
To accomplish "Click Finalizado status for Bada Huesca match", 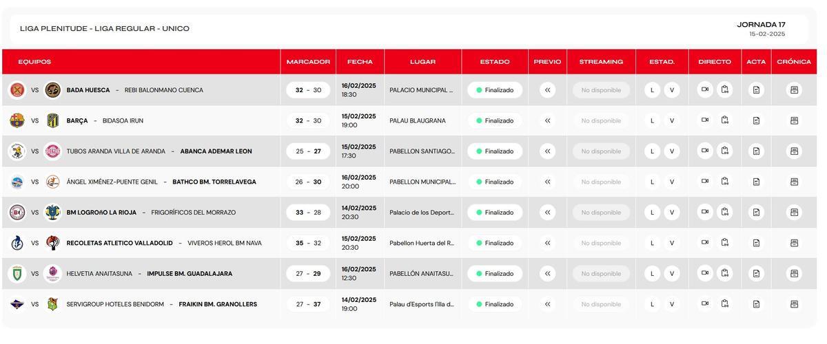I will click(495, 90).
